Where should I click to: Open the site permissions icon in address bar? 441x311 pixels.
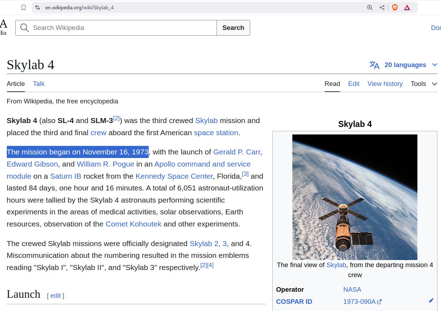tap(38, 7)
